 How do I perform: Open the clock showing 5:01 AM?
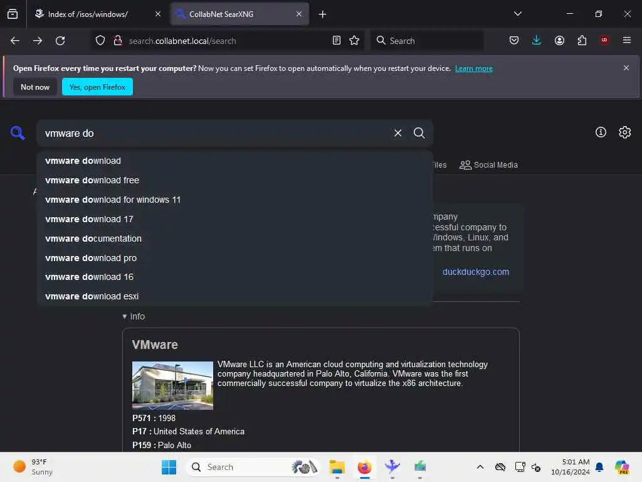click(x=570, y=467)
